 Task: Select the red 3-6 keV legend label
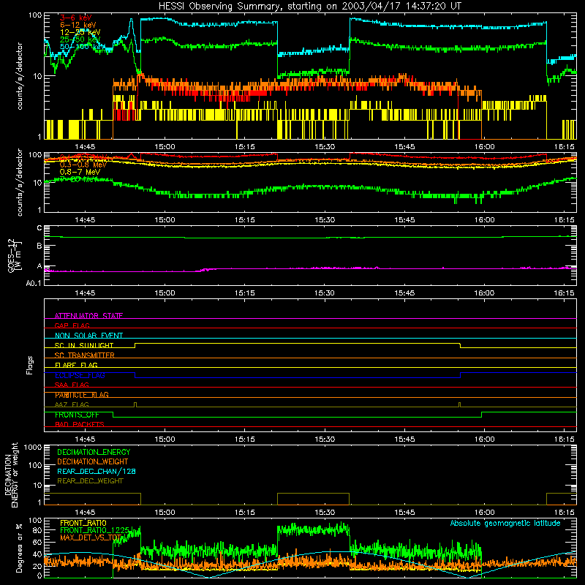(76, 18)
